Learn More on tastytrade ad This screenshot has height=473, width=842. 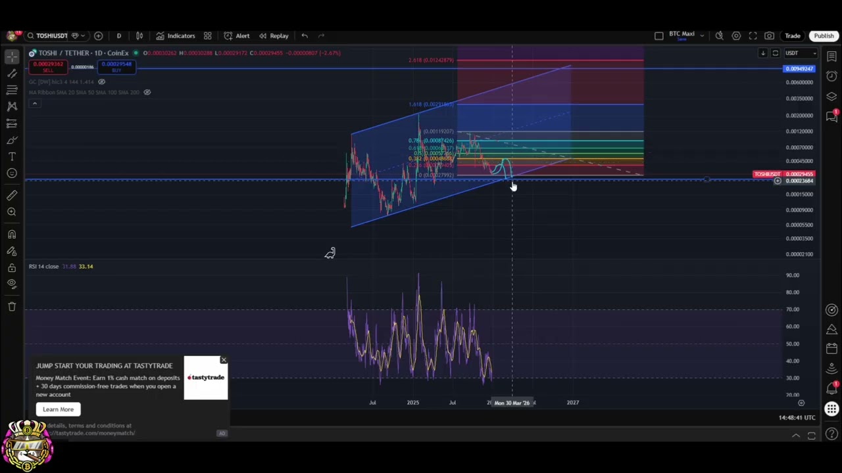pyautogui.click(x=58, y=409)
